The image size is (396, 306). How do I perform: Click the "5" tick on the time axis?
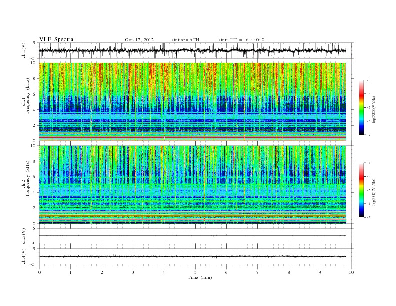(195, 272)
